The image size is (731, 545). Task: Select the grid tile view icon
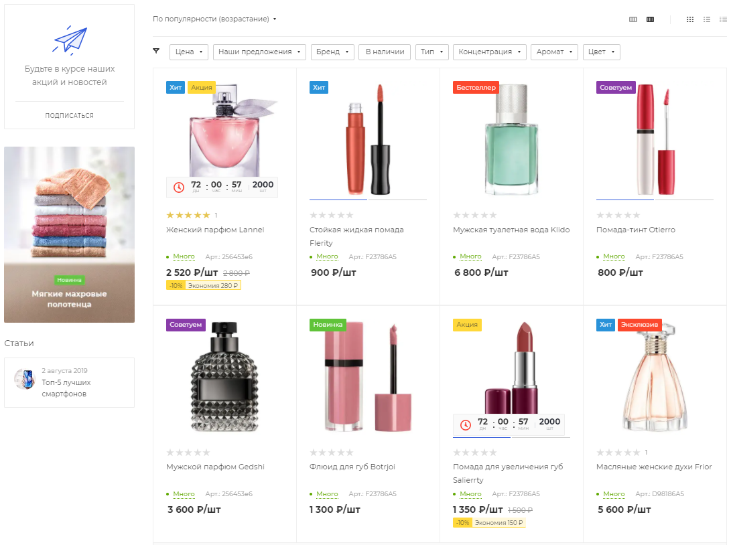pyautogui.click(x=690, y=19)
